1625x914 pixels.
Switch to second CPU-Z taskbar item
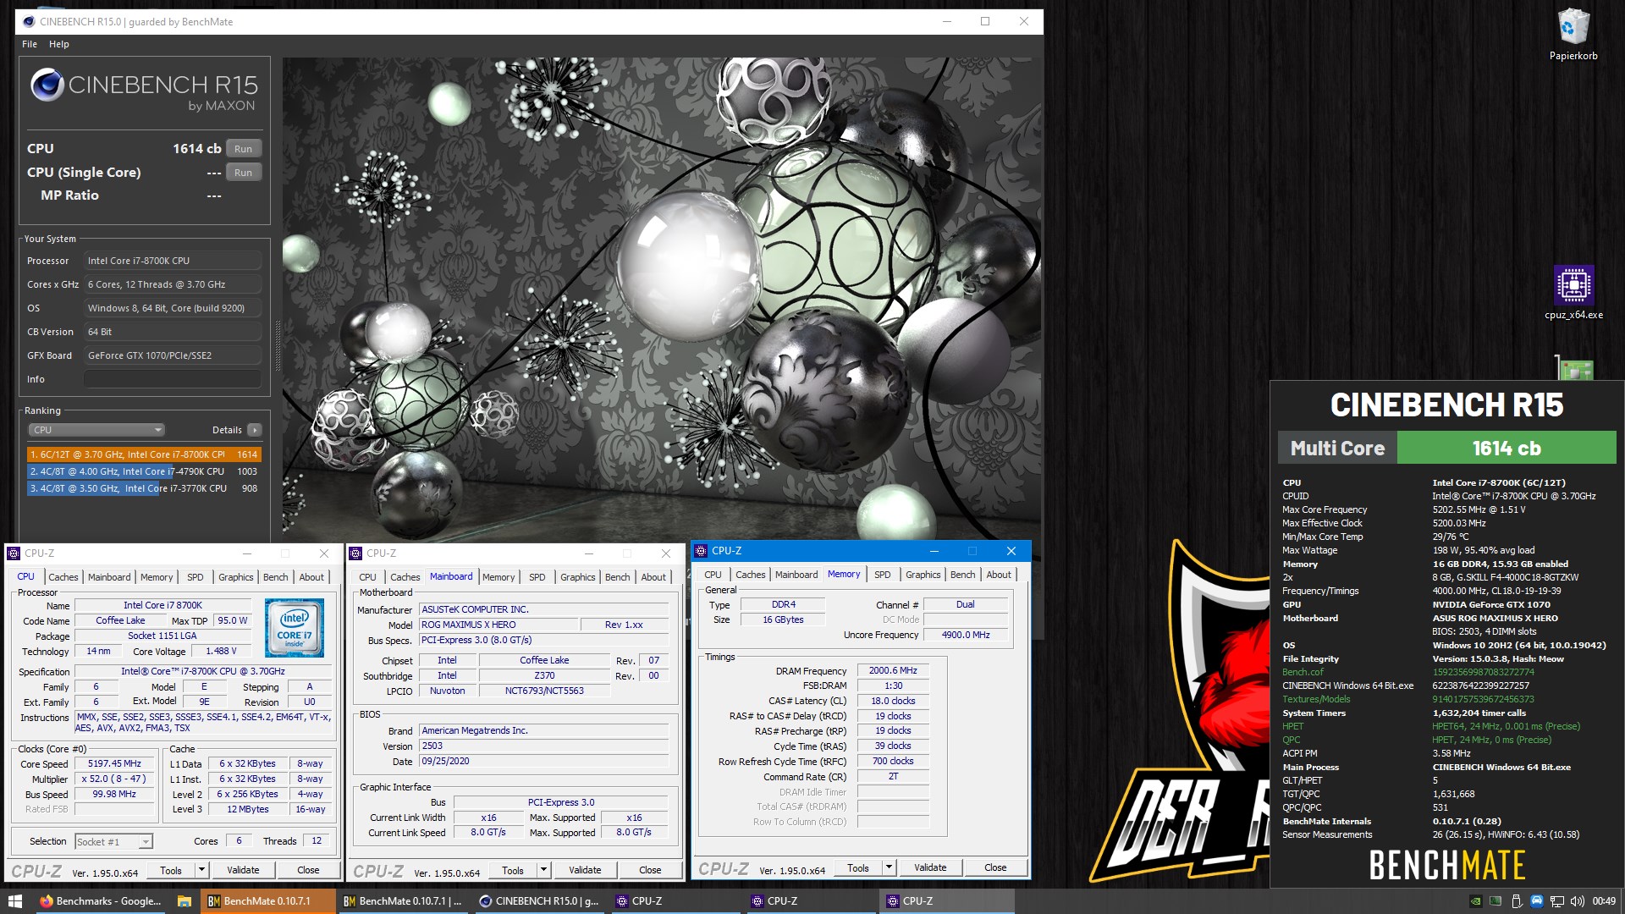[810, 901]
